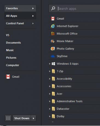Open the Documents link
Screen dimensions: 100x126
(13, 43)
